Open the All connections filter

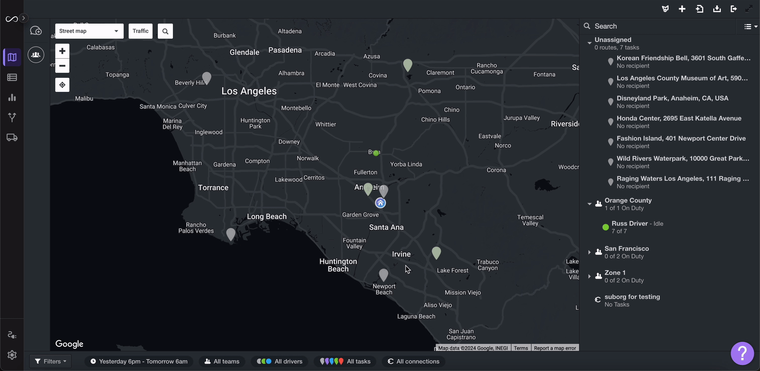(x=413, y=361)
